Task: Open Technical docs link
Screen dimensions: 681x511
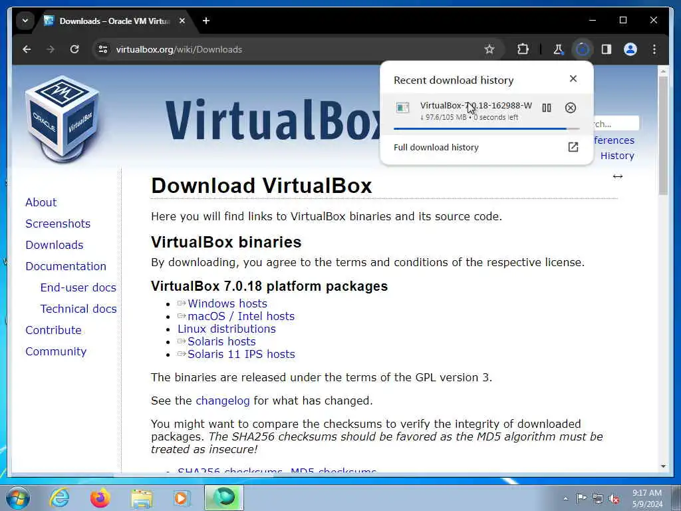Action: 78,309
